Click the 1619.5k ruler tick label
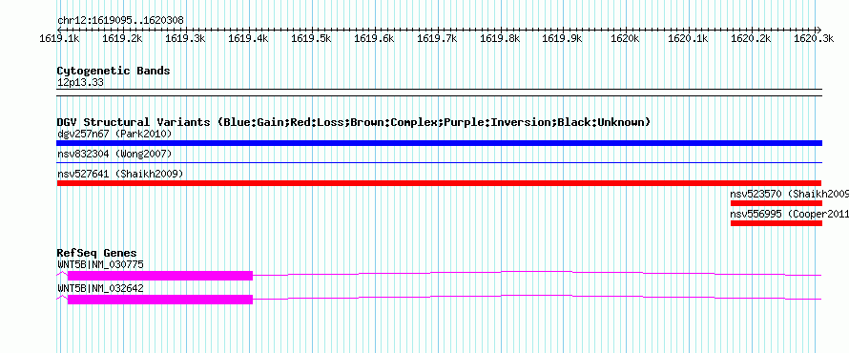The width and height of the screenshot is (849, 353). pos(311,38)
